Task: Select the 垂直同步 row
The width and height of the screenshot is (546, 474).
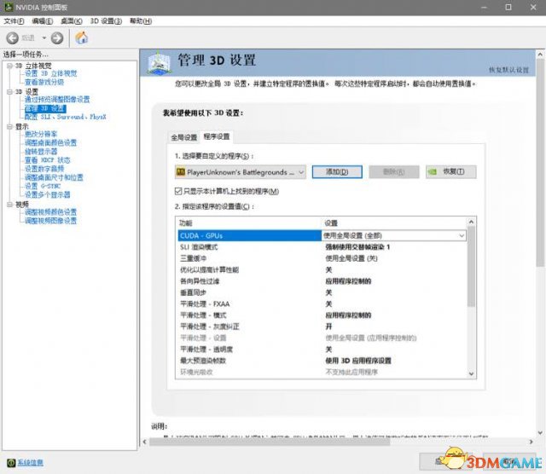Action: click(x=322, y=292)
